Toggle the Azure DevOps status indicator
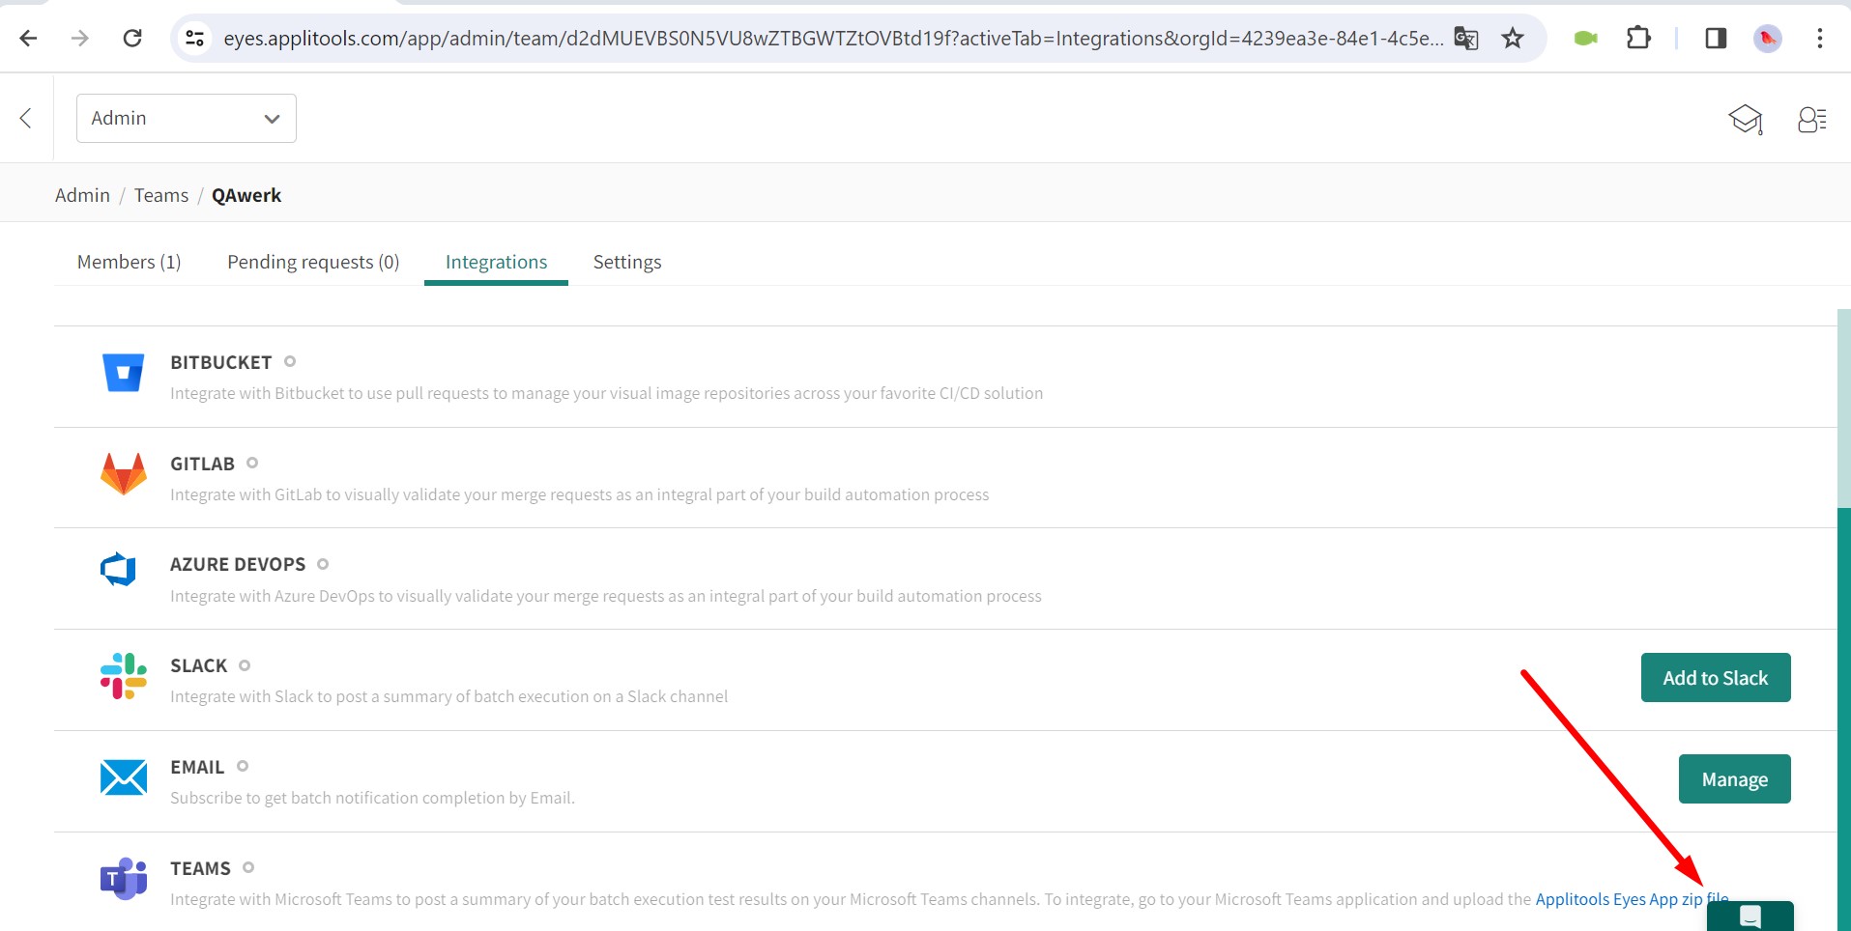This screenshot has width=1851, height=931. coord(323,564)
